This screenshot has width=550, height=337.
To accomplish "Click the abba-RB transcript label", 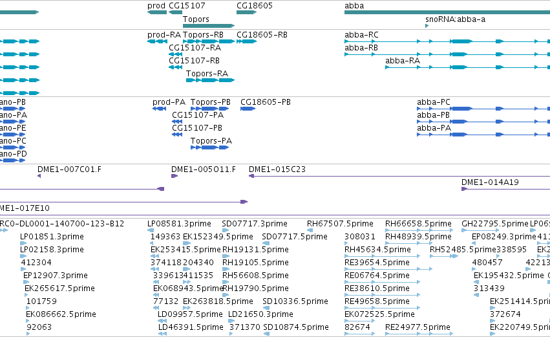I will [361, 48].
